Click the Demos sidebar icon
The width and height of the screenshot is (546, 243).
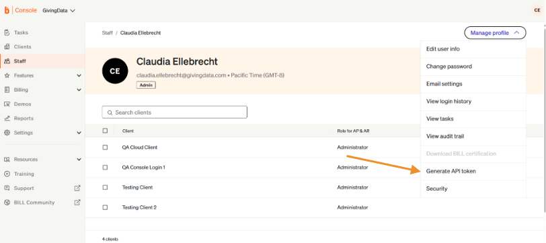point(7,104)
